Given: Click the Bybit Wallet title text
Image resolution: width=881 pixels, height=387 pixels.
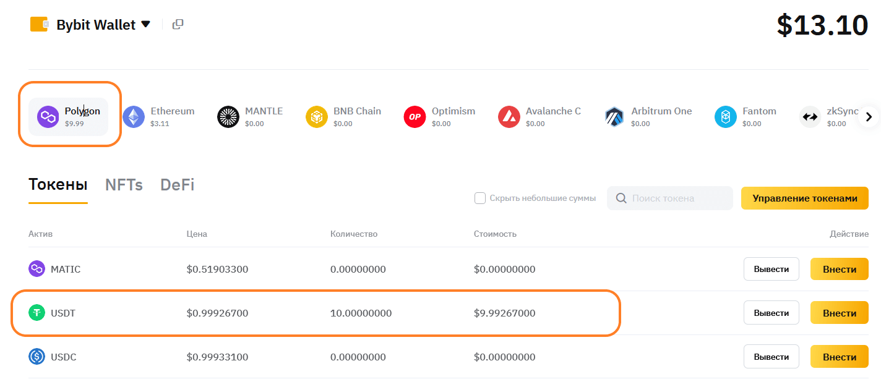Looking at the screenshot, I should tap(96, 25).
